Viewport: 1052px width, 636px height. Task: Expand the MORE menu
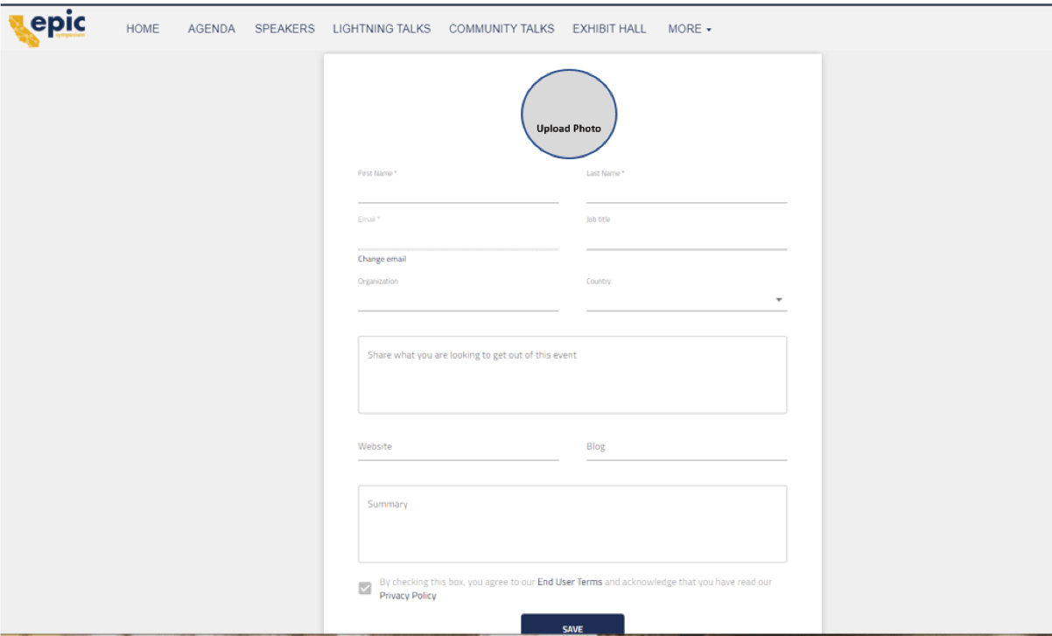(690, 29)
